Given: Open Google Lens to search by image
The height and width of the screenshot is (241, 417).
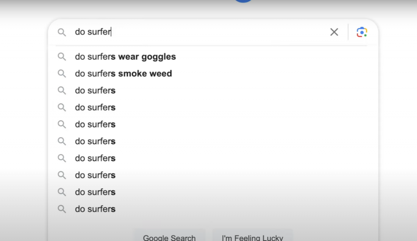Looking at the screenshot, I should pos(362,32).
